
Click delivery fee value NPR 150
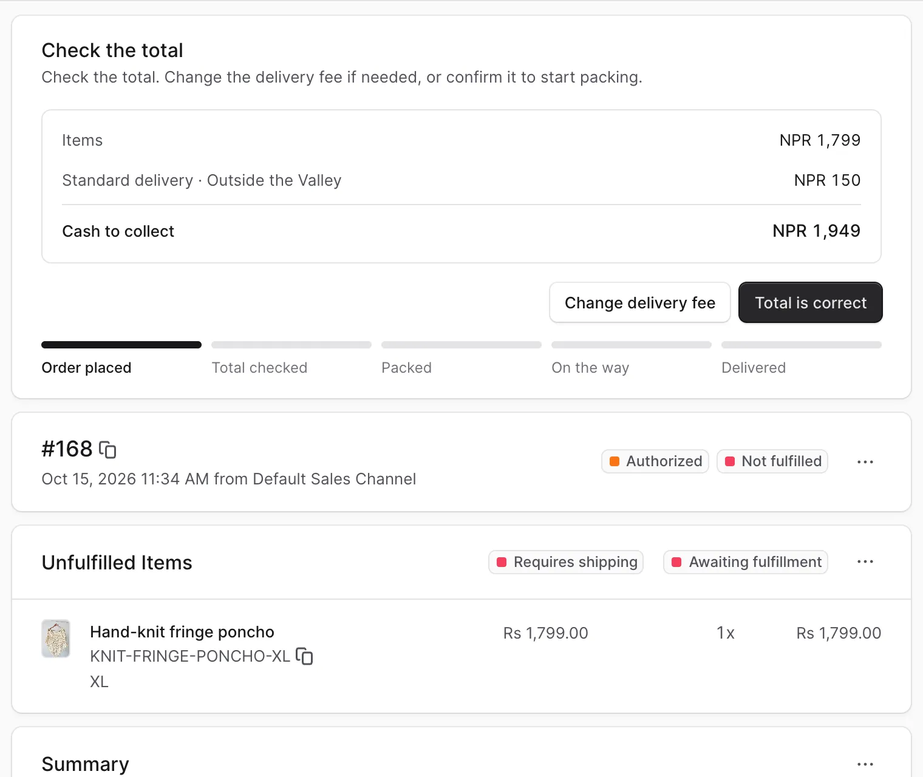(827, 180)
